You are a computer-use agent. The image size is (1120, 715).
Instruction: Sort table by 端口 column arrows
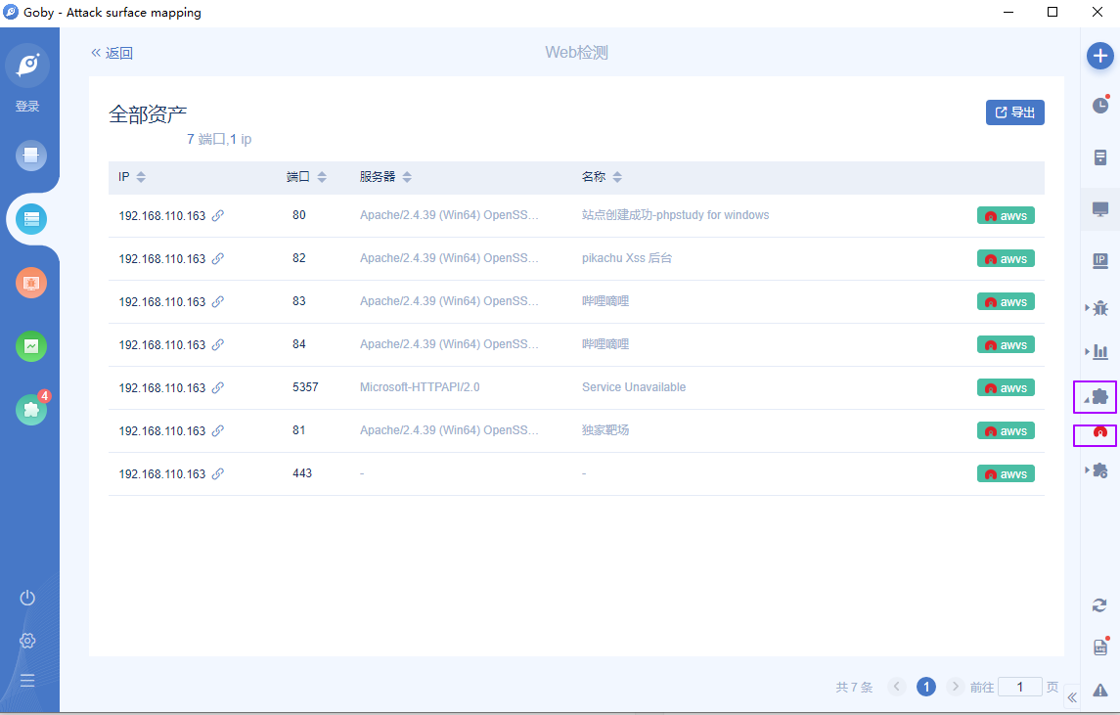322,177
